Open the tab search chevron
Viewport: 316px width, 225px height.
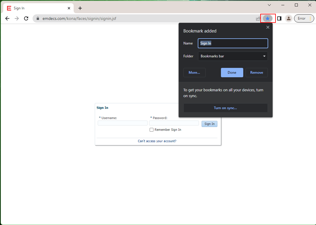(269, 5)
